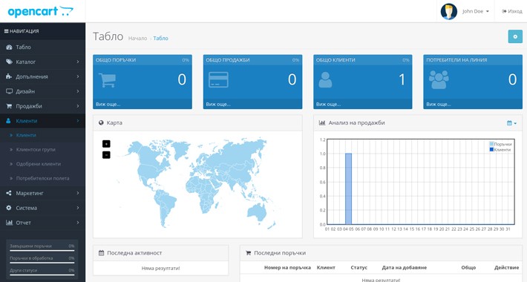This screenshot has width=527, height=282.
Task: Click the group icon in ПОТРЕБИТЕЛИ НА ЛИНИЯ tile
Action: 439,80
